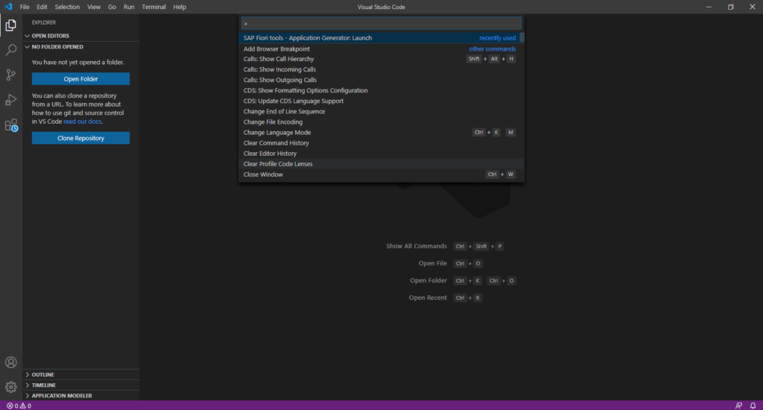Restore down the VS Code window

pos(730,7)
